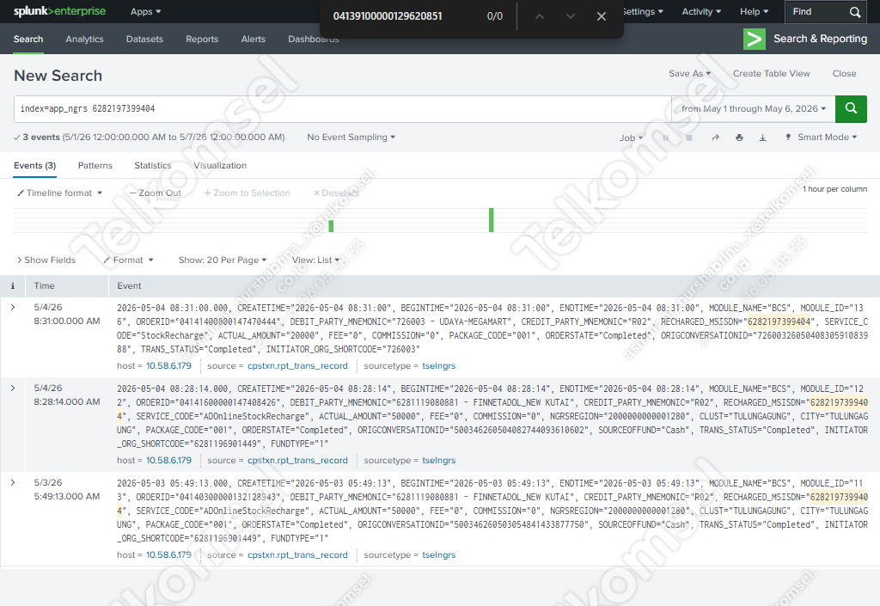
Task: Pause the search job
Action: pos(666,138)
